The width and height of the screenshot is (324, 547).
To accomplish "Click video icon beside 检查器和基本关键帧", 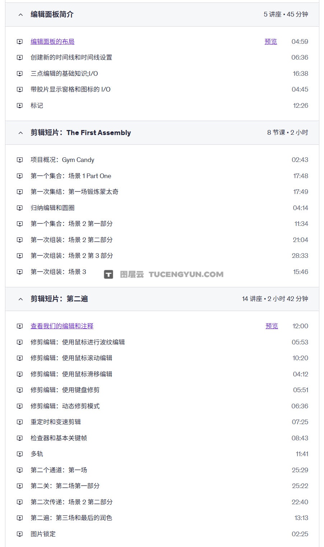I will click(x=20, y=438).
